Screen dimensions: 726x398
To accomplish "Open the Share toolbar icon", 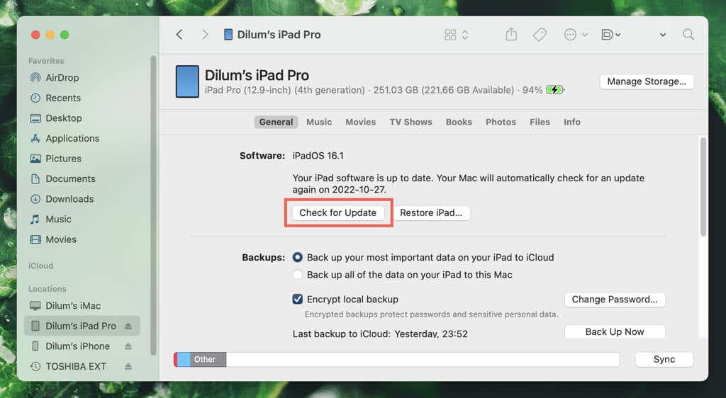I will (x=511, y=34).
